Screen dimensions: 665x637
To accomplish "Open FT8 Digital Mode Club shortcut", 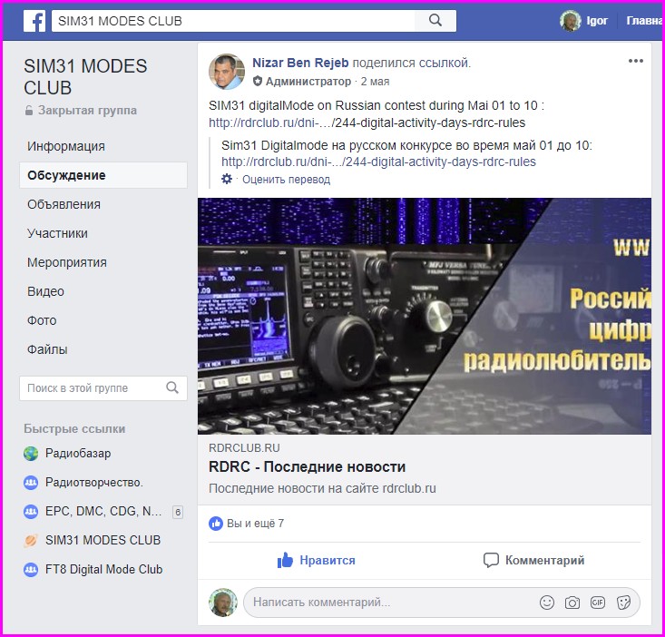I will coord(103,569).
